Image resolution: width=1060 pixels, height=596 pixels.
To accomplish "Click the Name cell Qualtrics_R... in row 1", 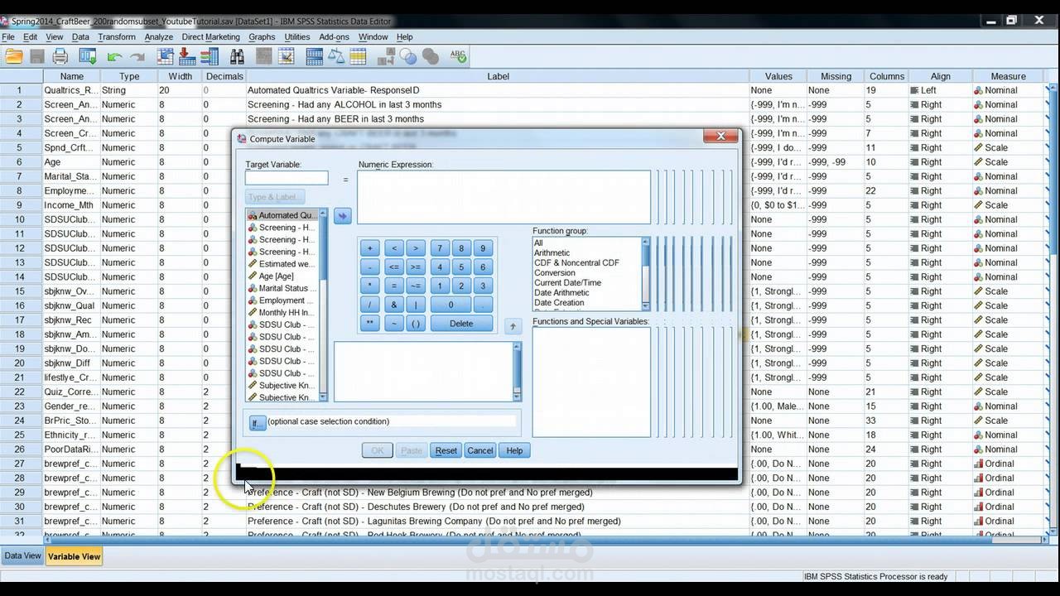I will coord(70,90).
